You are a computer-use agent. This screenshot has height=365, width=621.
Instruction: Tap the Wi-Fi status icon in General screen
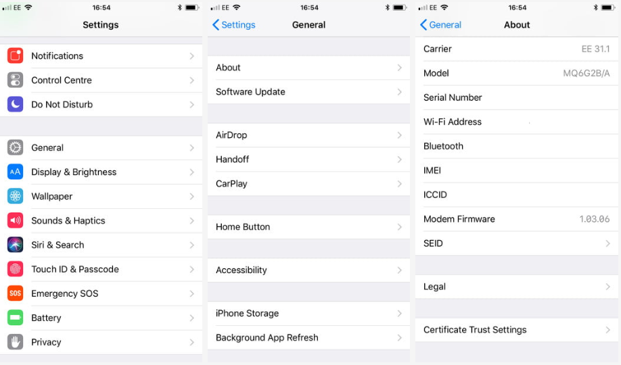click(237, 7)
